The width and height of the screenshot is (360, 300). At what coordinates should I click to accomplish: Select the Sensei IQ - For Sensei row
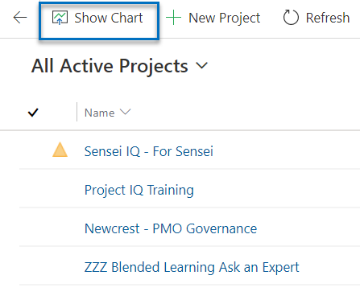coord(189,150)
